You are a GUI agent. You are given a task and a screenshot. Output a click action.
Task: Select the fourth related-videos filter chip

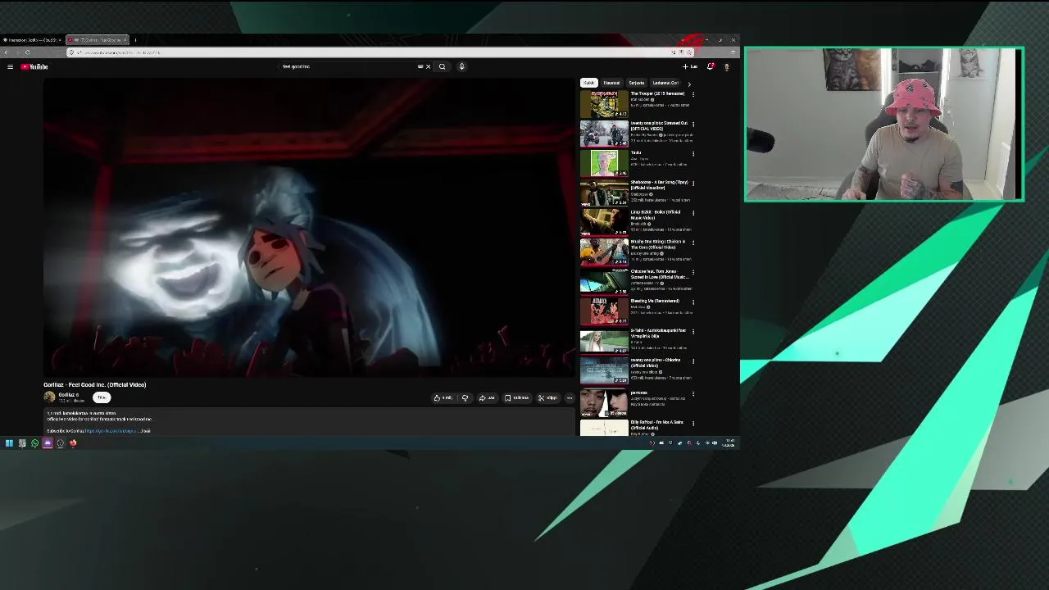(x=665, y=83)
